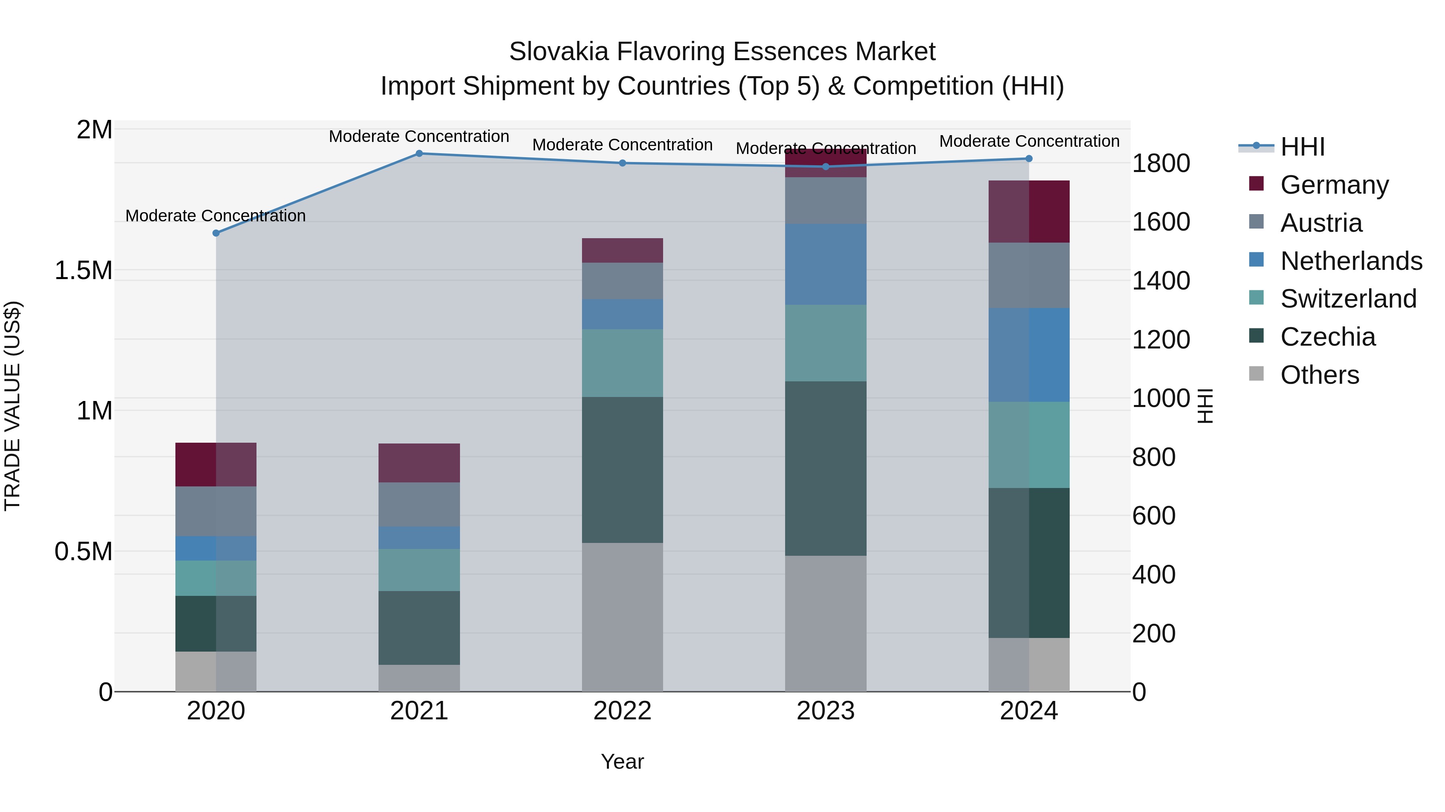This screenshot has height=812, width=1445.
Task: Click the 'Year' axis title
Action: [623, 762]
